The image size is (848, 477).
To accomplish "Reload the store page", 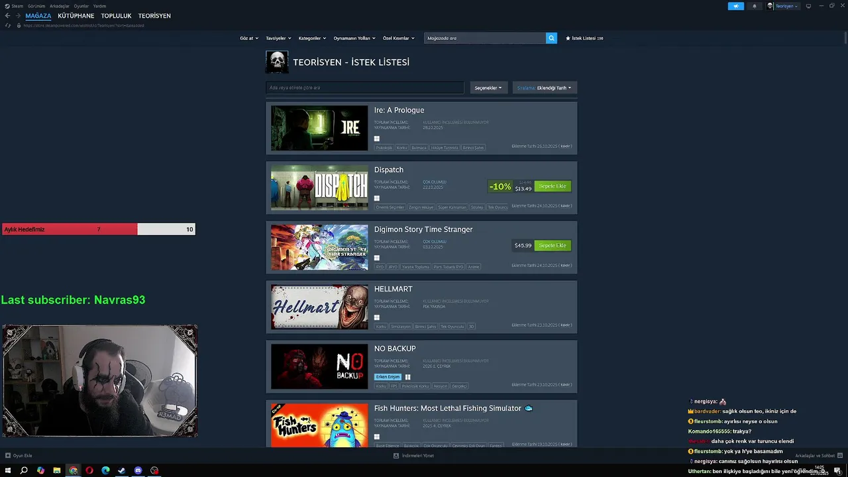I will [x=8, y=25].
